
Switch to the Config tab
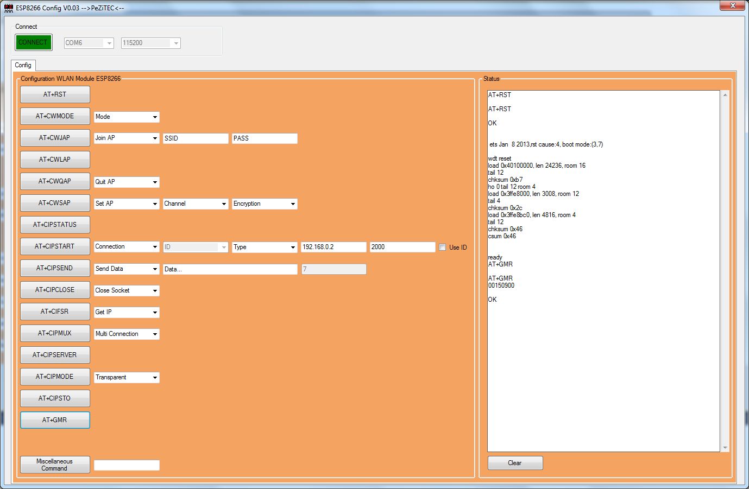coord(23,65)
